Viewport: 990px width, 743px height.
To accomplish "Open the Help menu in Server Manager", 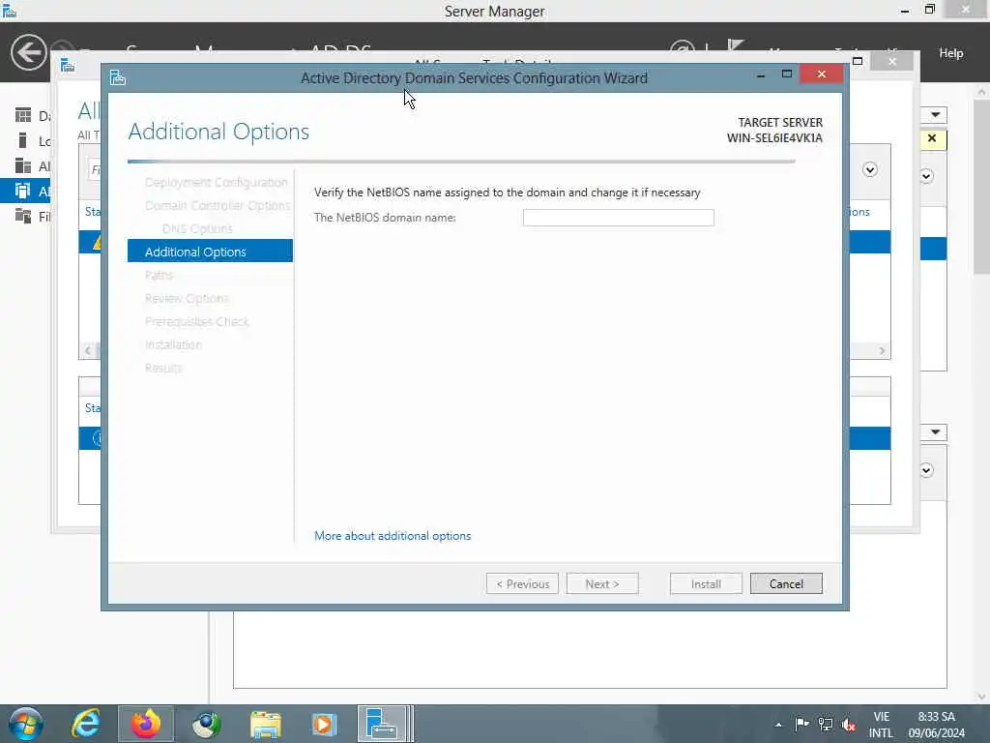I will (x=951, y=53).
